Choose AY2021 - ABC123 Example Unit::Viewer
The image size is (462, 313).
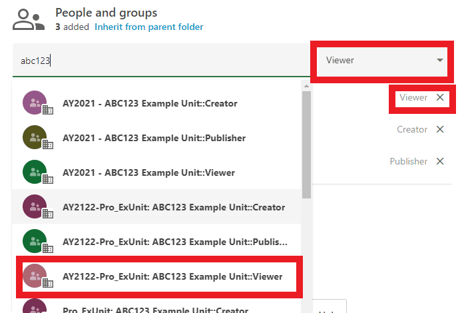coord(148,172)
